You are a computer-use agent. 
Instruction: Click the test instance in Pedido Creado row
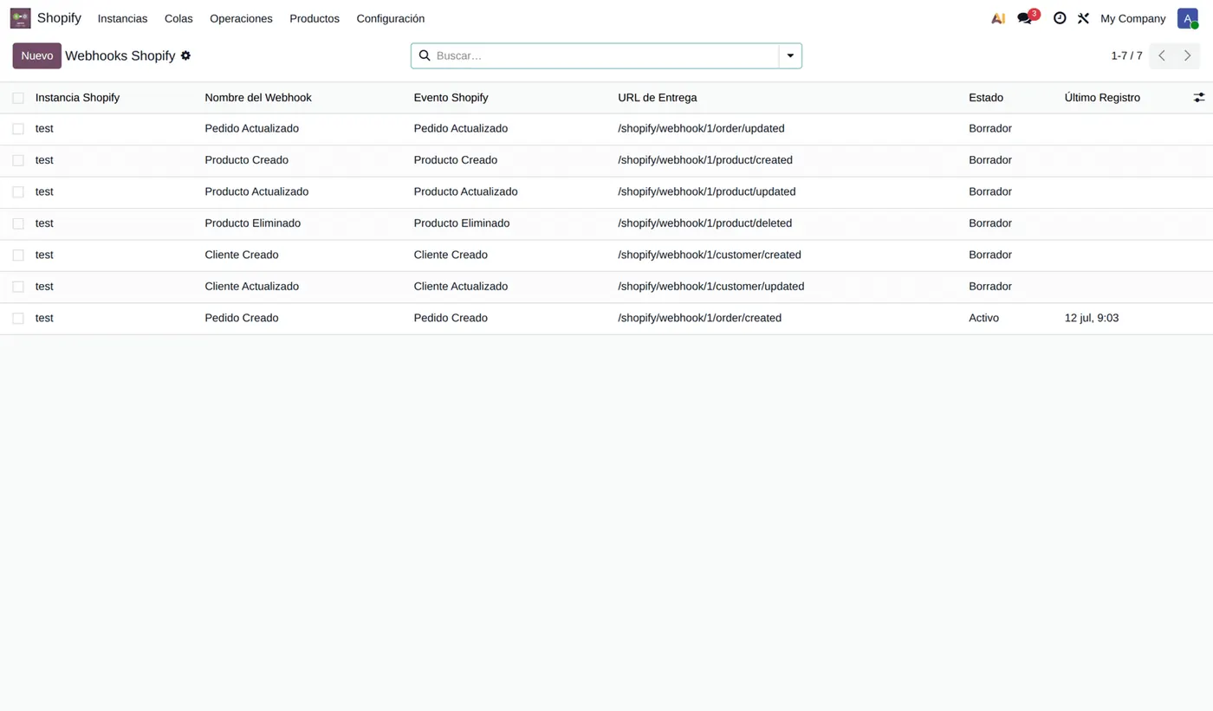pyautogui.click(x=44, y=318)
